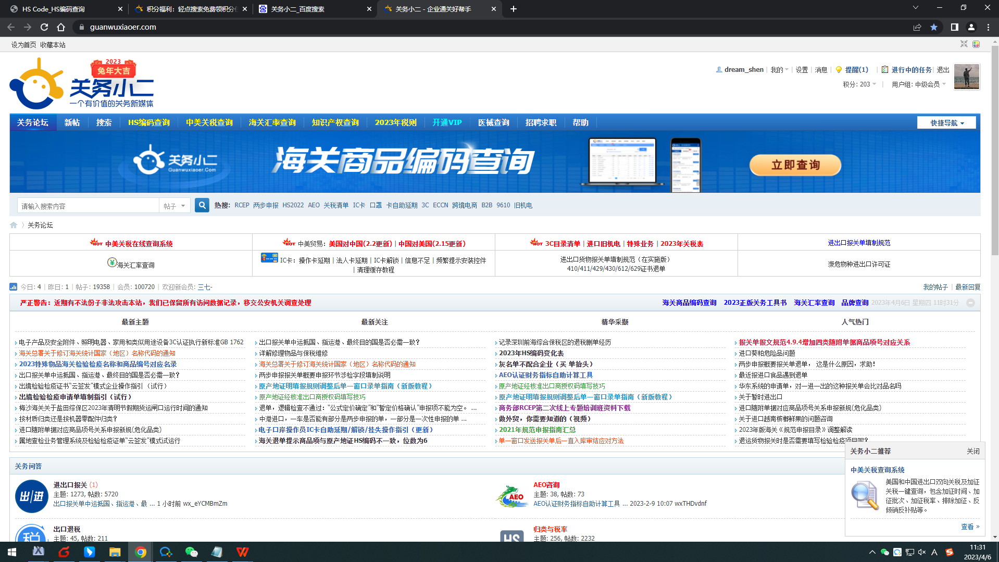The image size is (999, 562).
Task: Open the Windows Start menu
Action: 12,552
